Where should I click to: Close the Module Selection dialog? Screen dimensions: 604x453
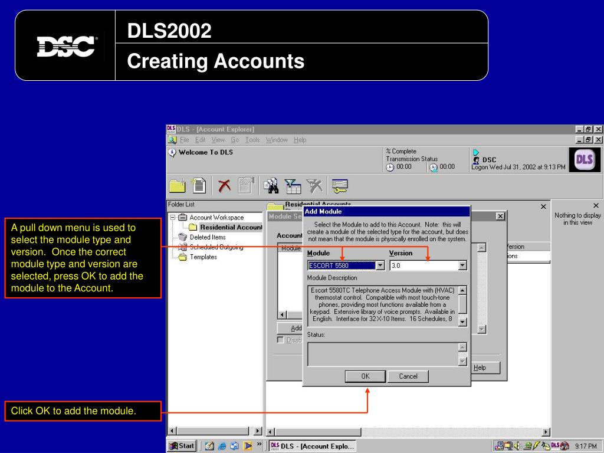click(x=500, y=216)
